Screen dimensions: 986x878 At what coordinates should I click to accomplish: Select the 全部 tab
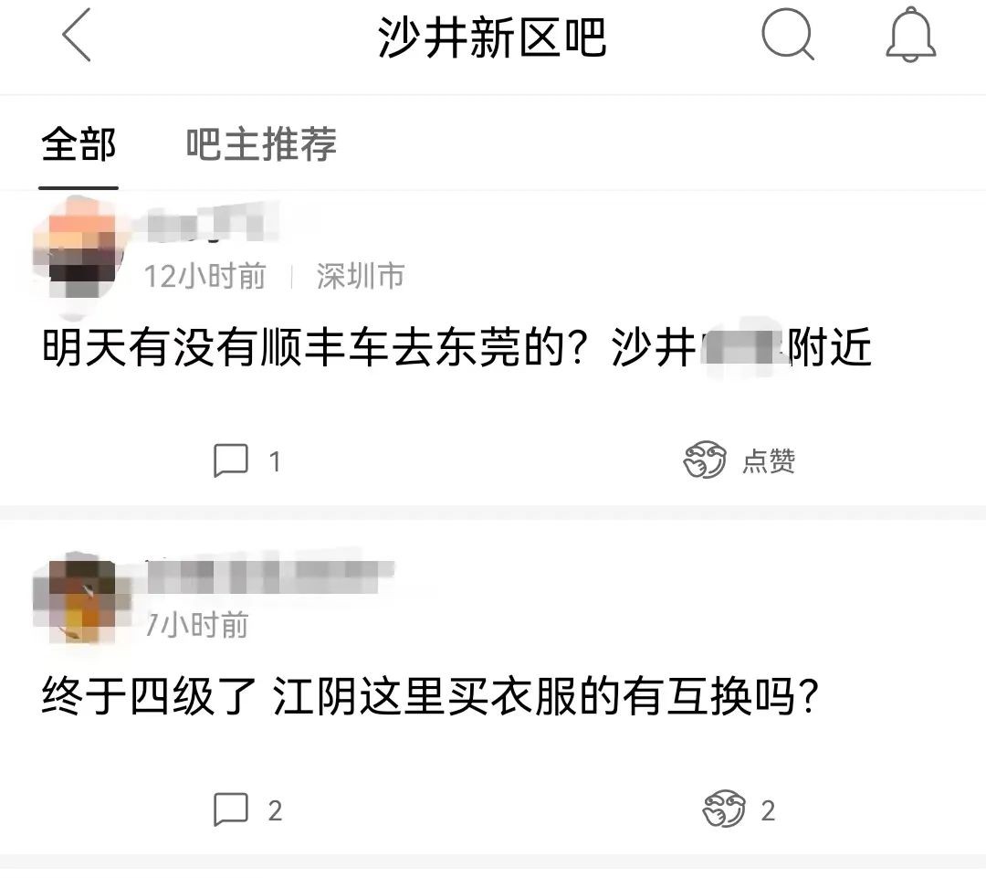(79, 144)
